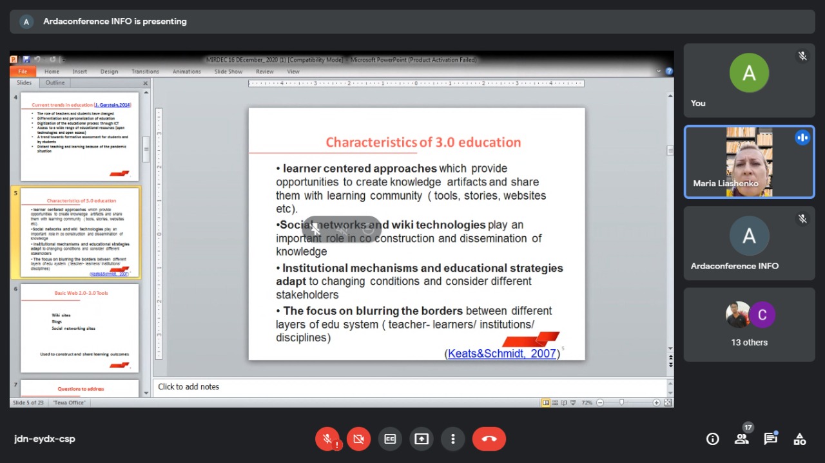Open the 13 others tile

pyautogui.click(x=749, y=325)
